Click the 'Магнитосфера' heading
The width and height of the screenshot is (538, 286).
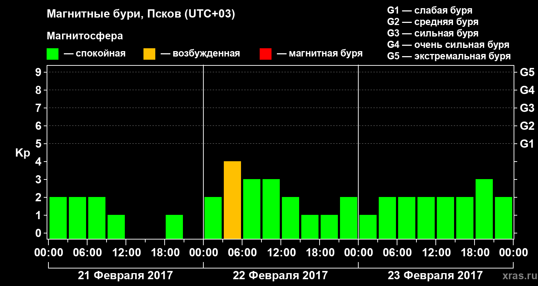point(85,36)
